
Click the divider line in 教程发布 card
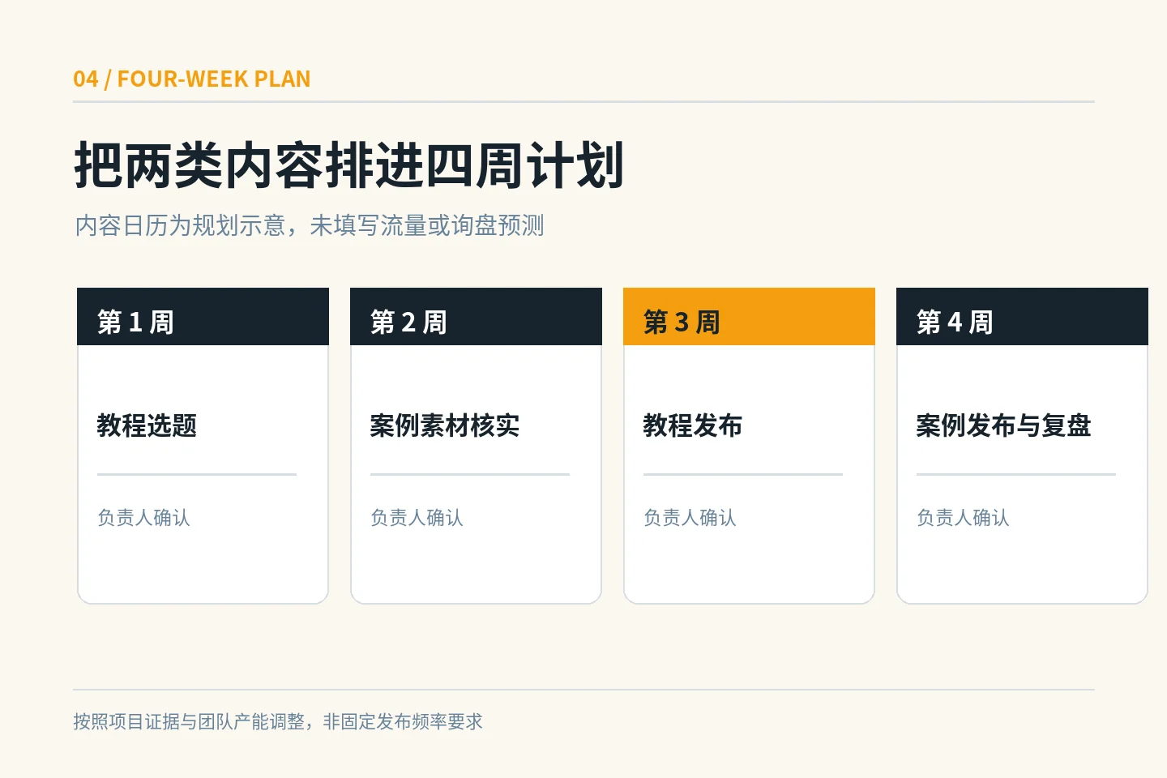(743, 474)
